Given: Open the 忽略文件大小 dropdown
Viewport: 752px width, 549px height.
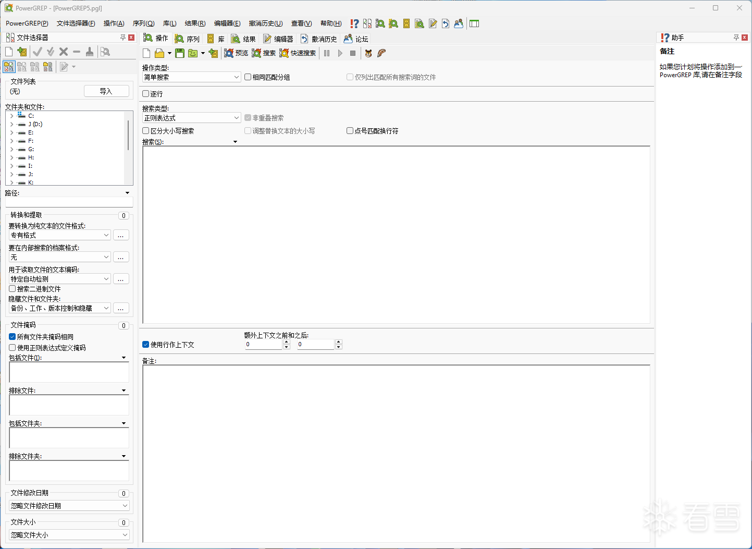Looking at the screenshot, I should [x=69, y=535].
